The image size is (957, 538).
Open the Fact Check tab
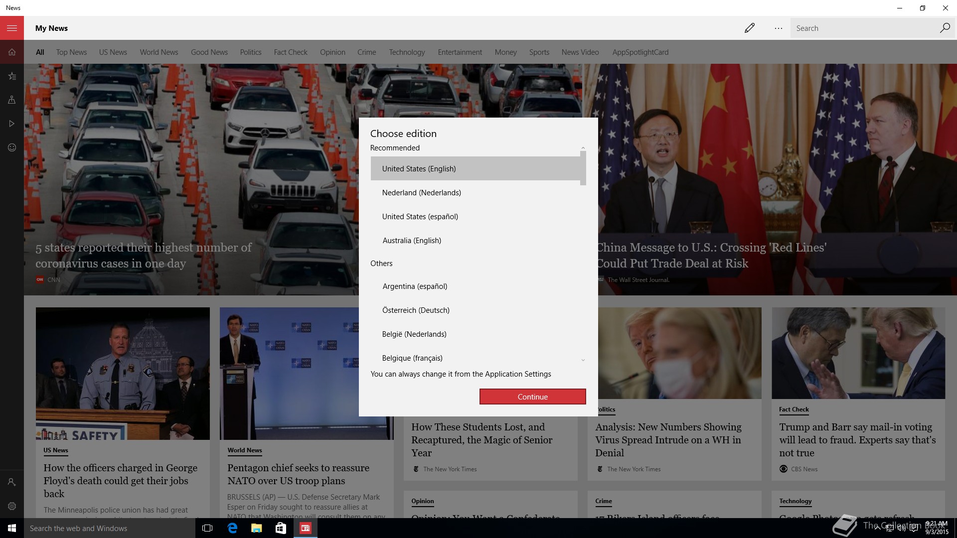[x=291, y=52]
